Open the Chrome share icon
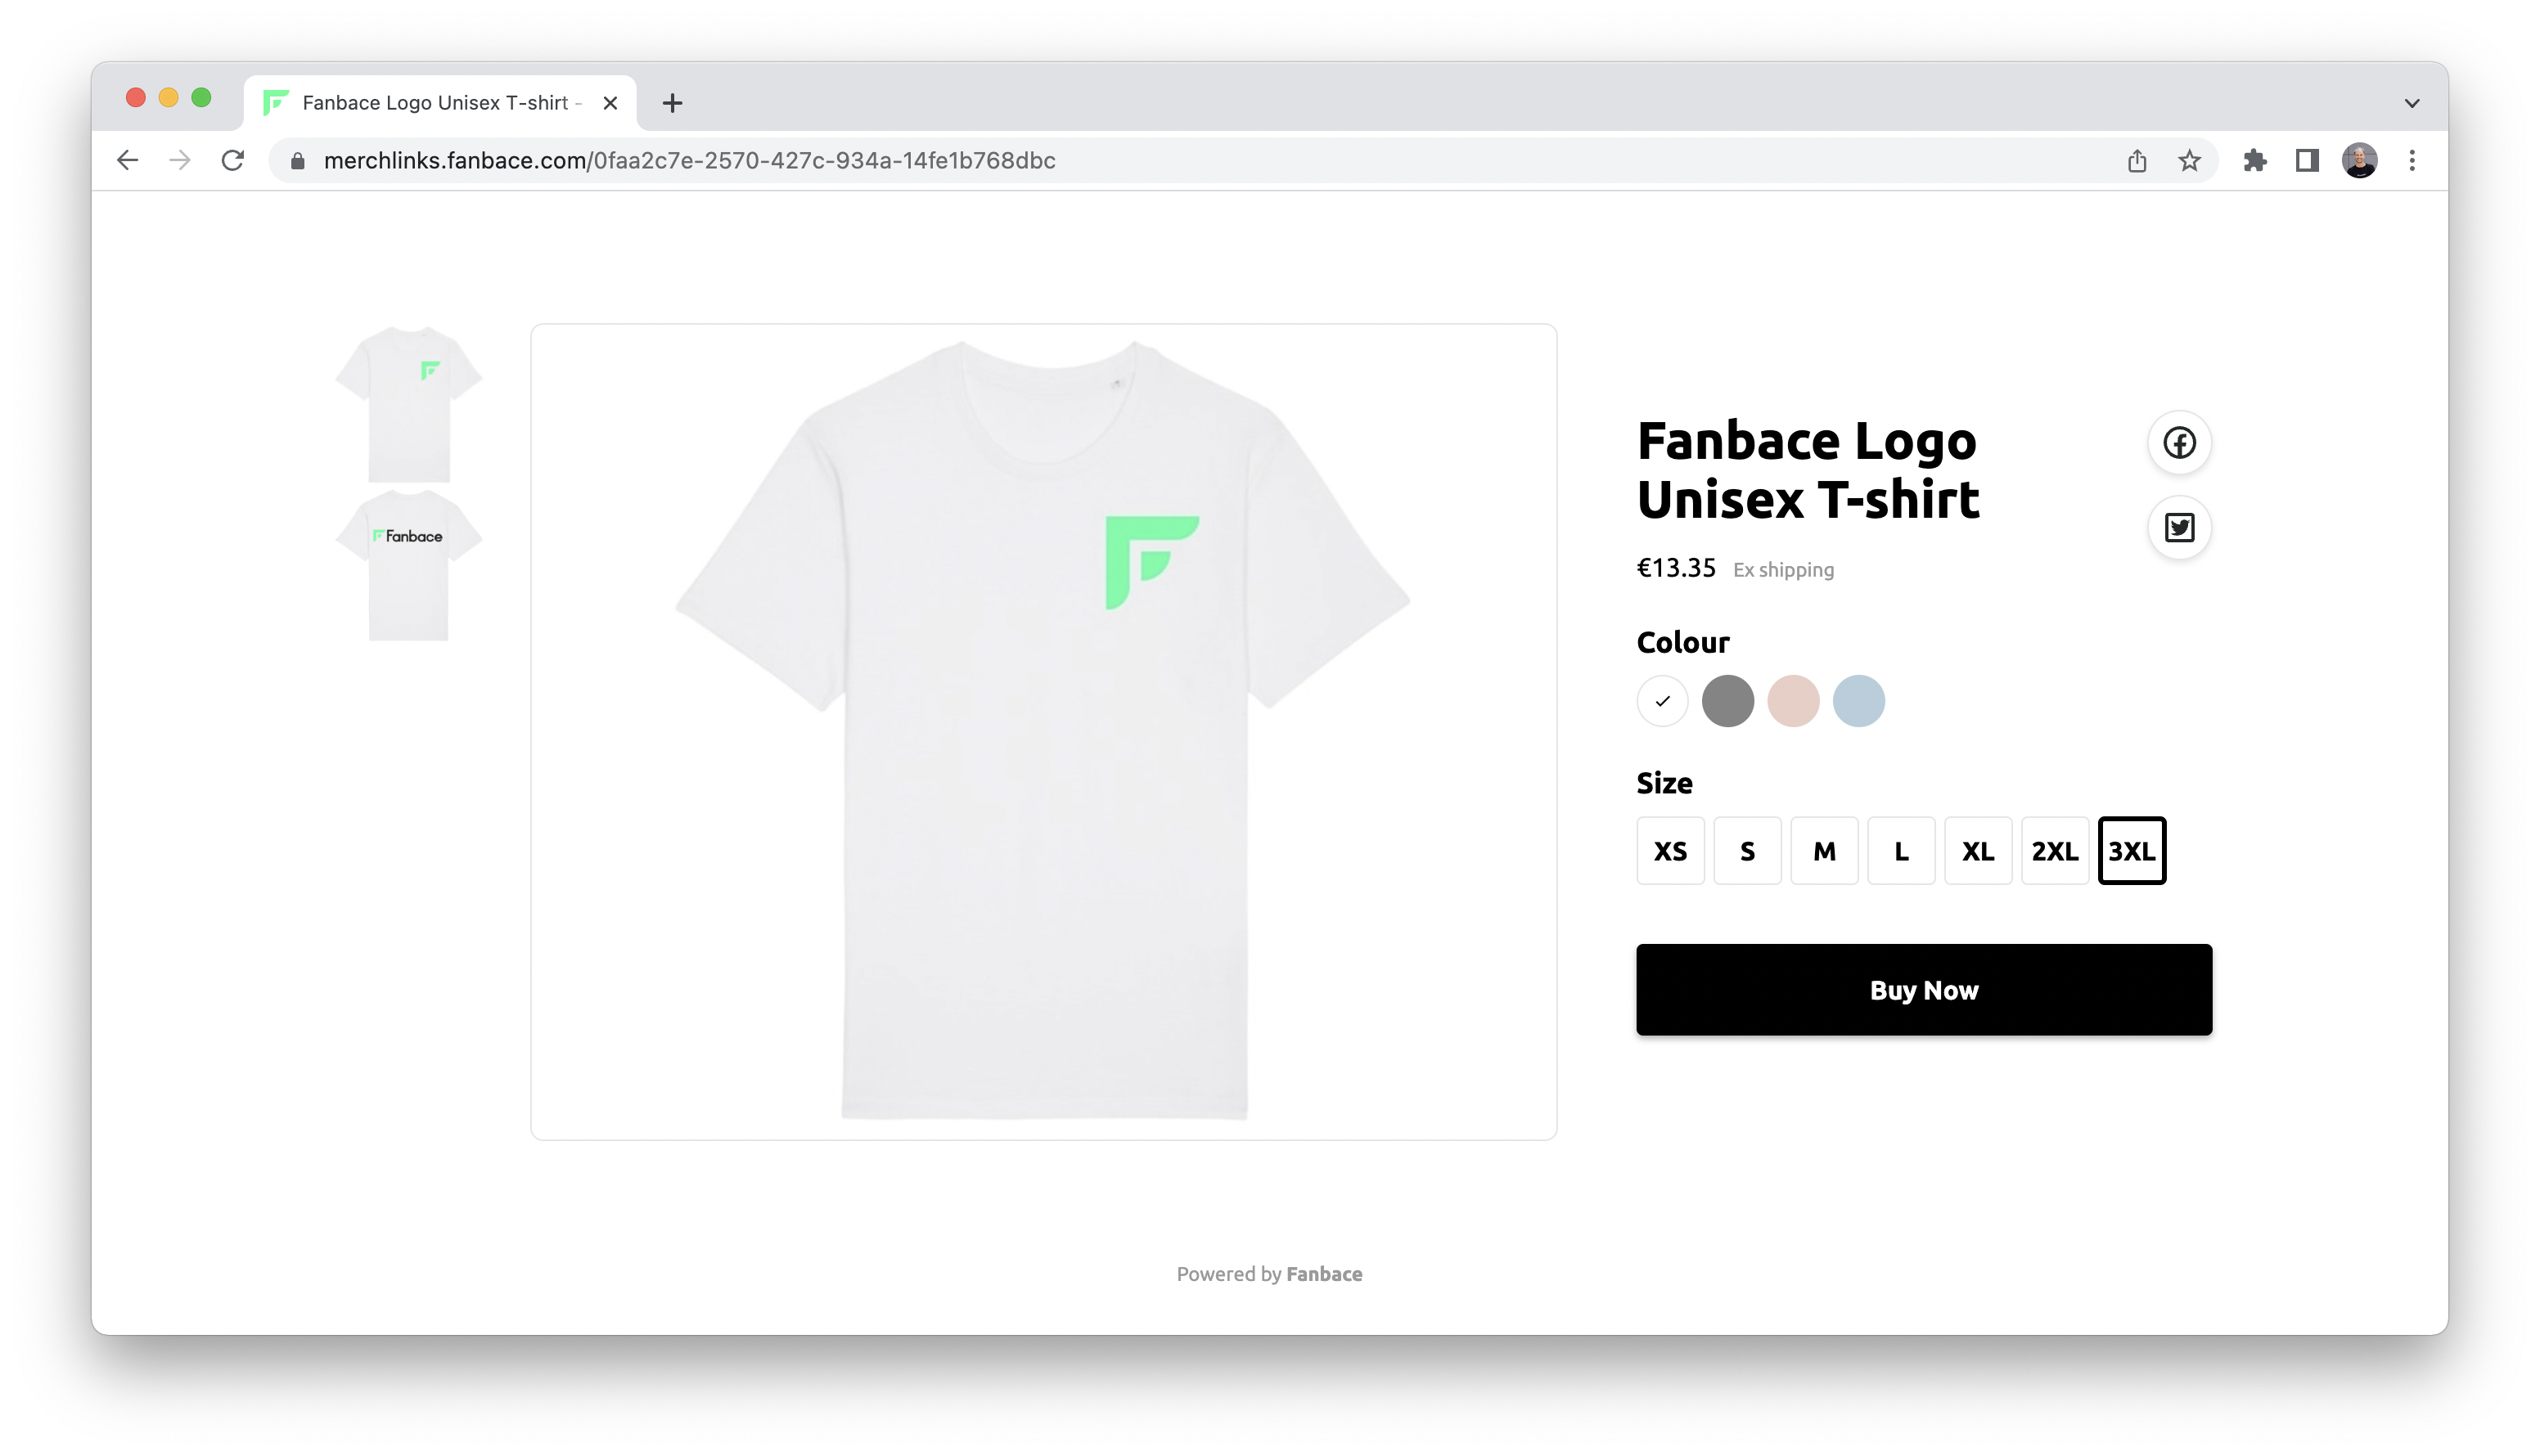The height and width of the screenshot is (1456, 2540). [x=2137, y=160]
